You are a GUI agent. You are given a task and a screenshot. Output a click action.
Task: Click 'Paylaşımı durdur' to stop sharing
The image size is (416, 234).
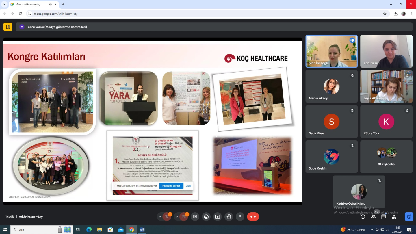coord(171,186)
